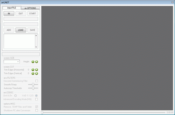This screenshot has height=115, width=175.
Task: Select the XviD 1.1.2/3 codec radio button
Action: click(36, 95)
